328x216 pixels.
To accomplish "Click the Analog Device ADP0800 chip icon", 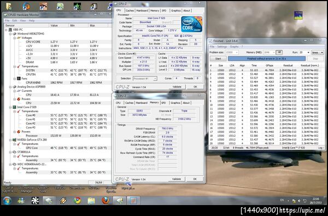I will pos(14,86).
